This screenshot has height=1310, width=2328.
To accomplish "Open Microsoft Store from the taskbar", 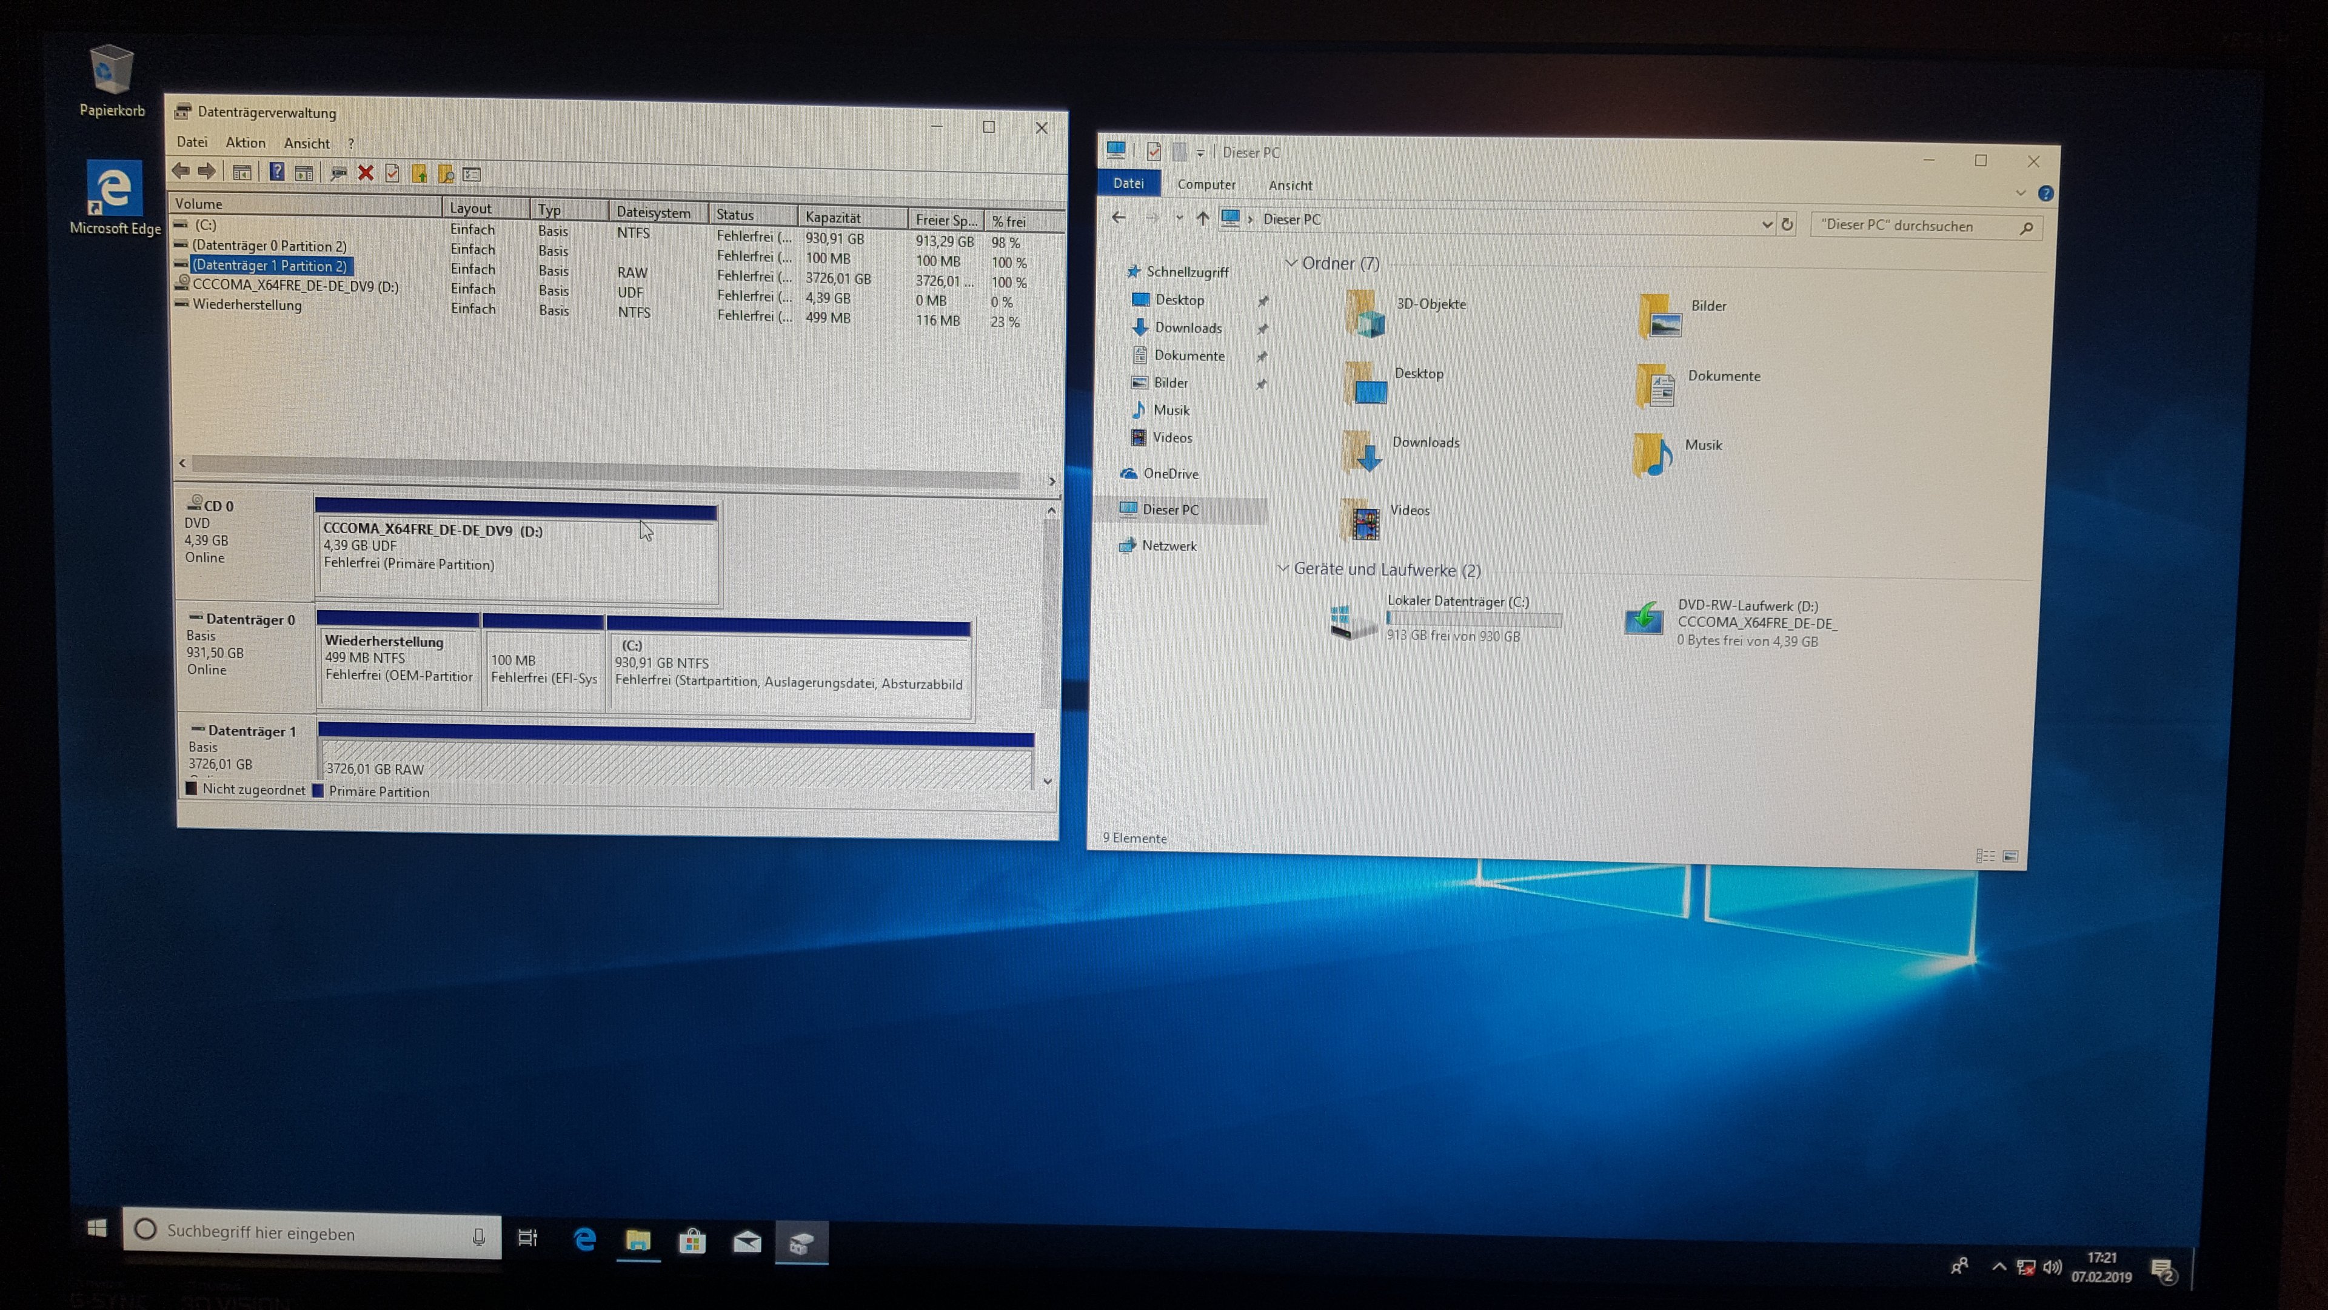I will pos(692,1240).
